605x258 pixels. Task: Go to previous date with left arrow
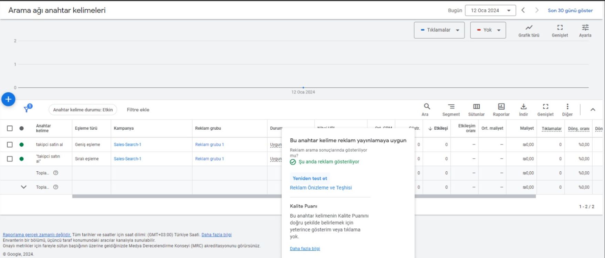[523, 10]
